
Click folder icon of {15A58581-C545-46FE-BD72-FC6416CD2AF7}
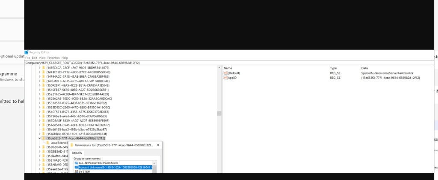pyautogui.click(x=44, y=125)
